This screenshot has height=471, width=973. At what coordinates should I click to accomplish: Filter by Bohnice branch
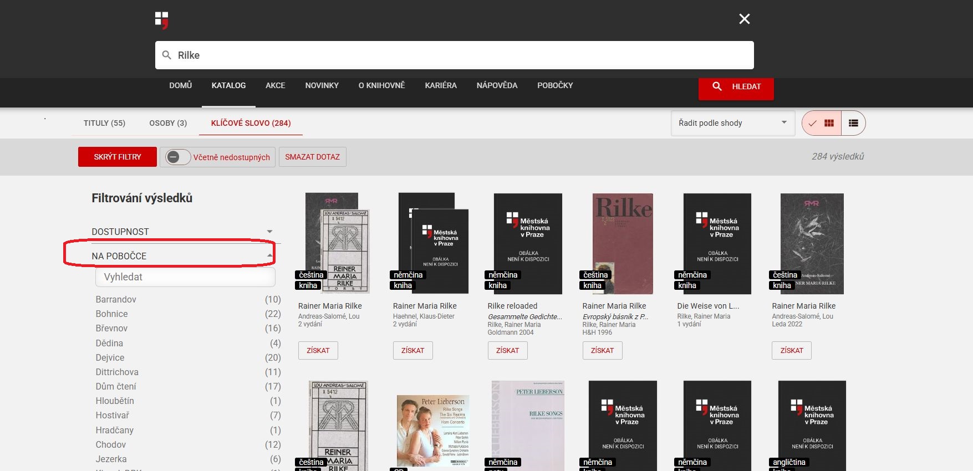(111, 314)
